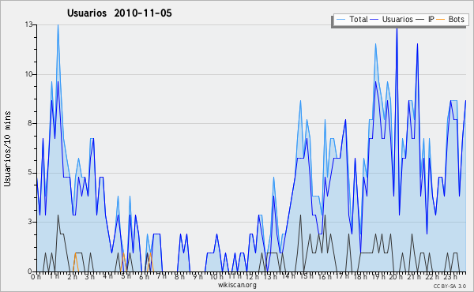Click the '20 h' x-axis label
474x292 pixels.
[x=396, y=276]
